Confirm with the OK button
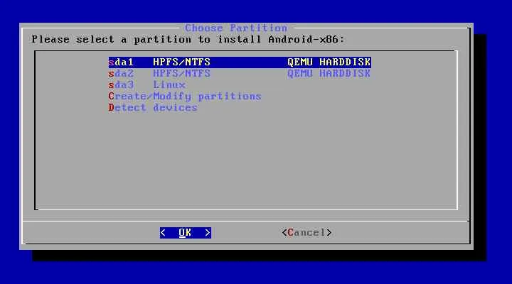 coord(185,232)
